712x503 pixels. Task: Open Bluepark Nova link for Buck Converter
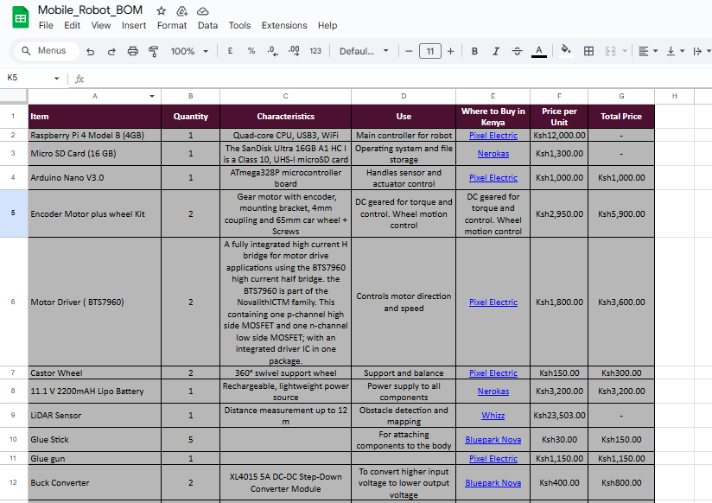coord(493,483)
